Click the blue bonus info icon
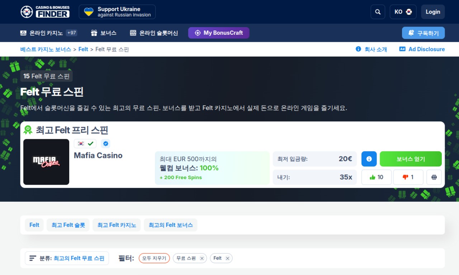Viewport: 459px width, 275px height. (369, 159)
